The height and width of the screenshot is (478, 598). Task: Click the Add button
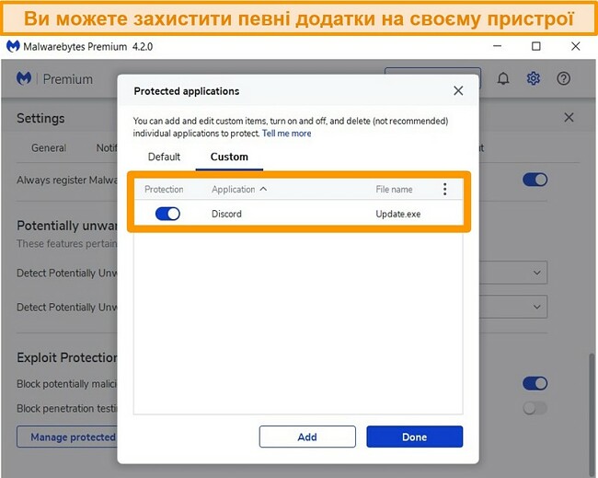pyautogui.click(x=307, y=437)
